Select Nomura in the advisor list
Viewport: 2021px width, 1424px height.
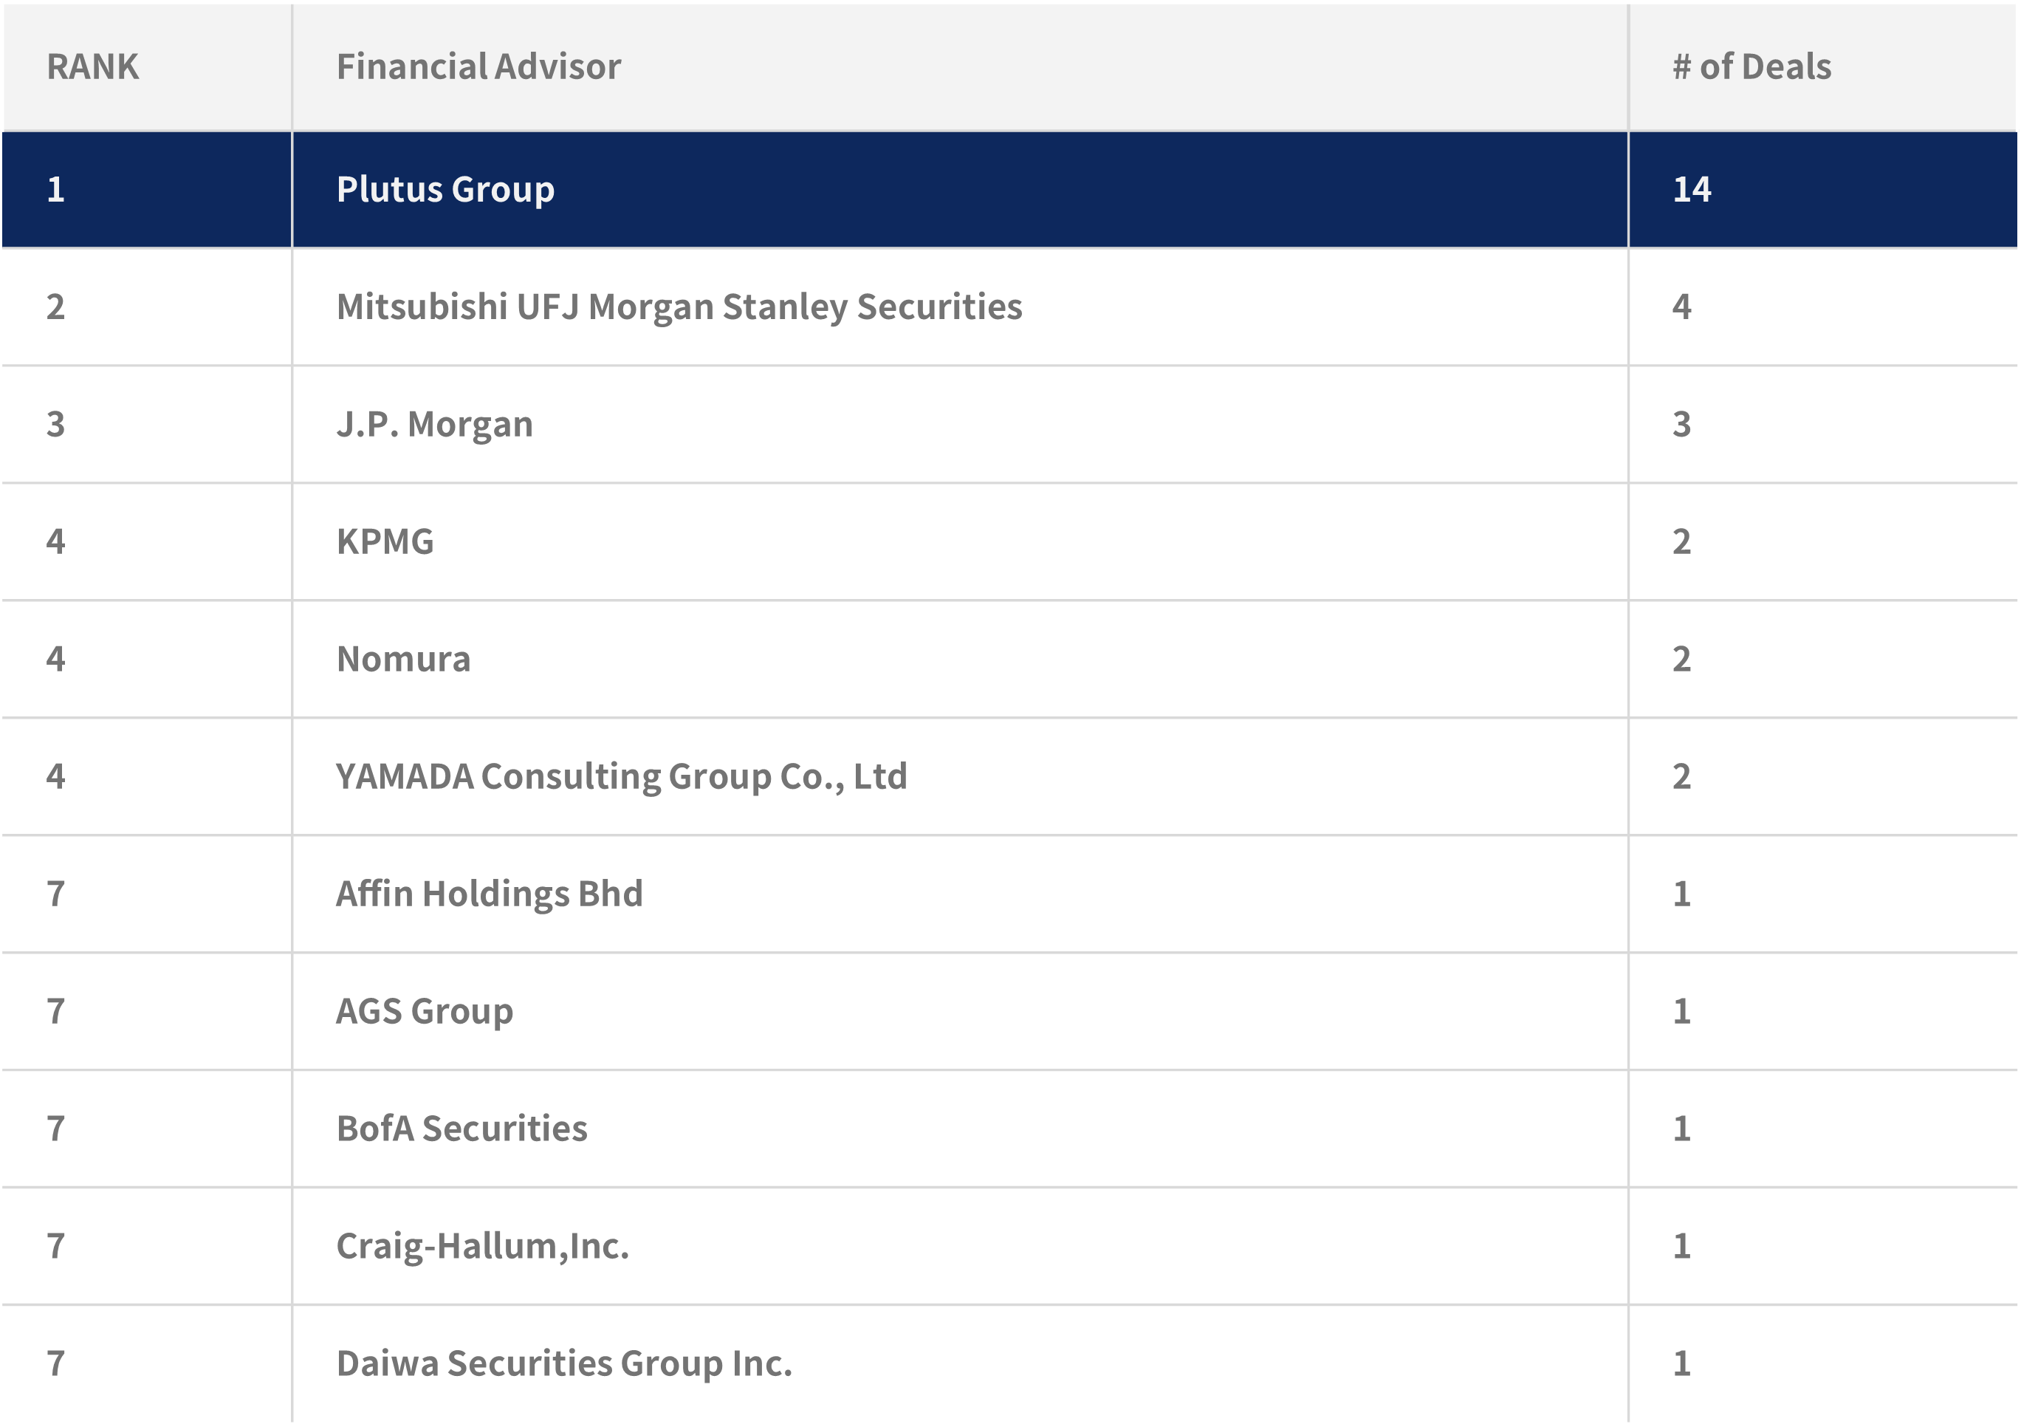pos(403,659)
